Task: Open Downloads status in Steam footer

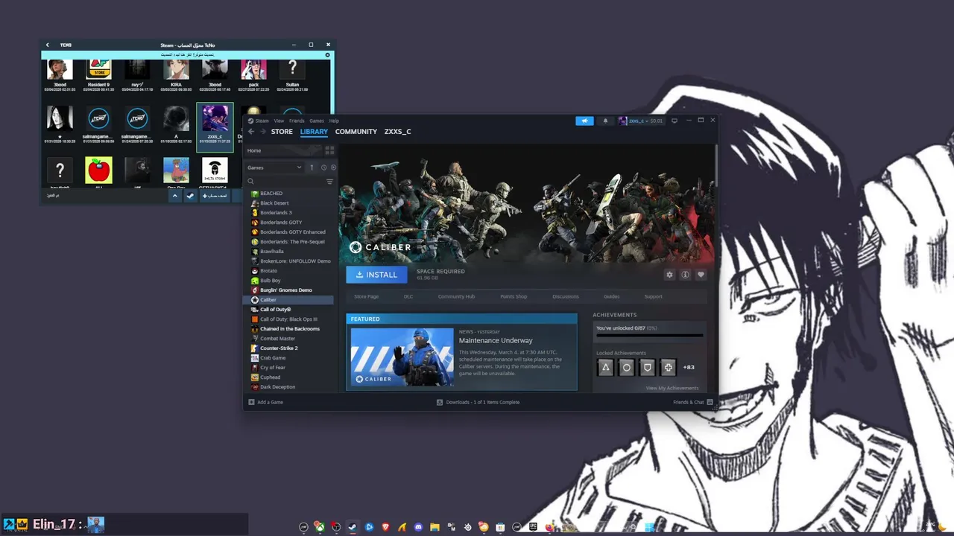Action: point(478,402)
